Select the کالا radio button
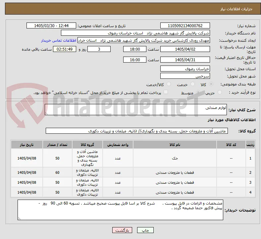Screen dimensions: 261x239 (x=211, y=84)
